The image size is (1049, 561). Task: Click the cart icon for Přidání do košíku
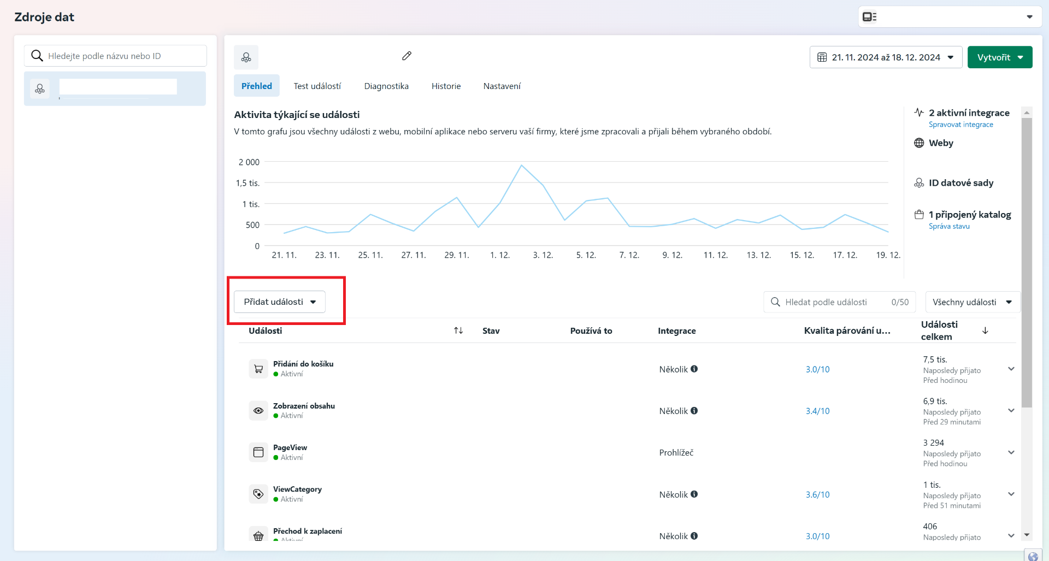(x=258, y=369)
